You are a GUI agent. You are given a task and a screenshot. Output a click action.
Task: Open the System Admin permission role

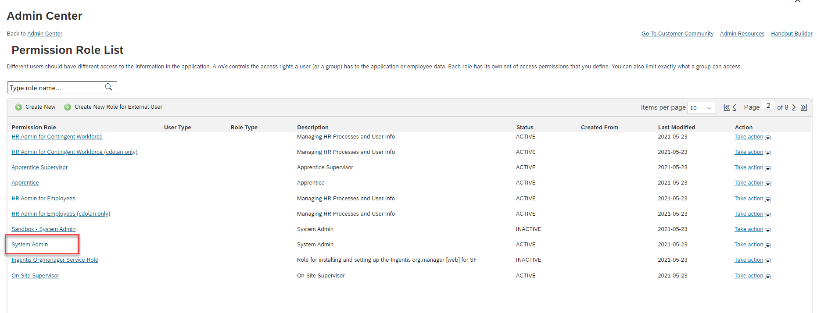(x=30, y=245)
